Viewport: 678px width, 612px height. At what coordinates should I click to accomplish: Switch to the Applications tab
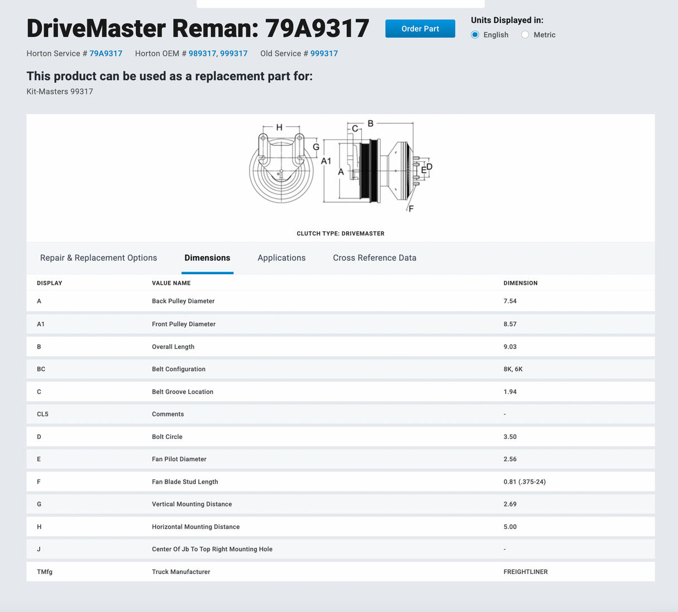(281, 258)
